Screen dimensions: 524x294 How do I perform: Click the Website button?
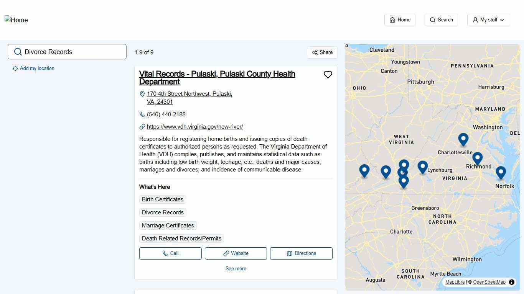236,253
